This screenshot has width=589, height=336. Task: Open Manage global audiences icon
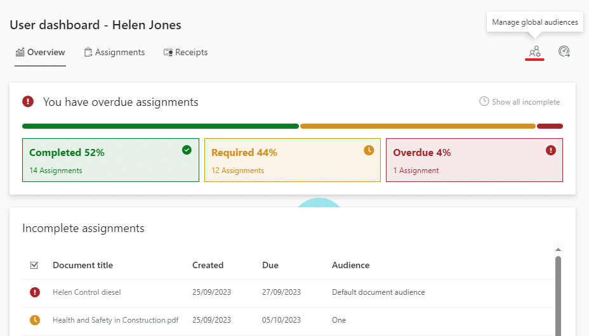pos(534,52)
